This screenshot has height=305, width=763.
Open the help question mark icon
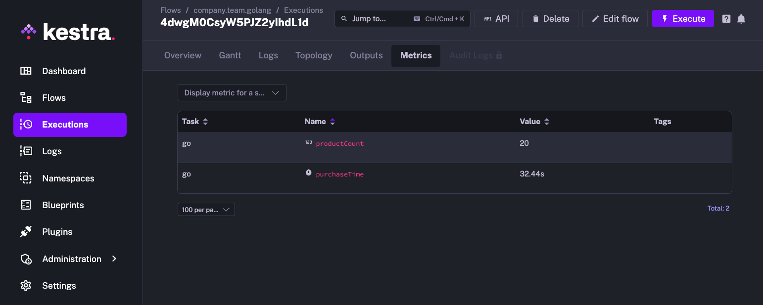point(726,19)
